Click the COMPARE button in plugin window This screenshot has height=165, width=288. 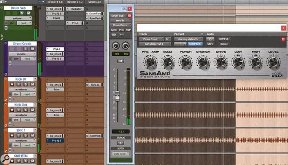point(195,44)
